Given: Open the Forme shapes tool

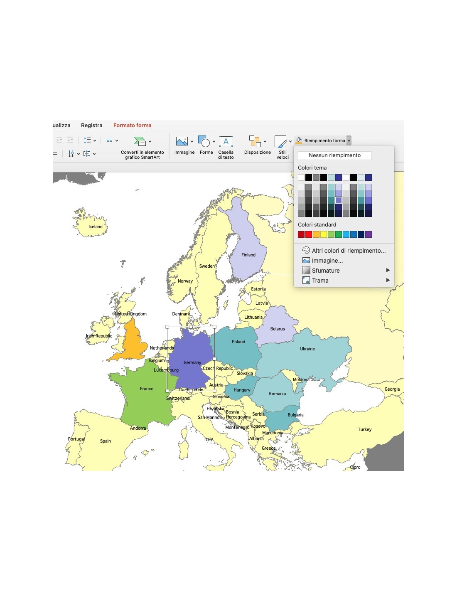Looking at the screenshot, I should click(x=204, y=142).
